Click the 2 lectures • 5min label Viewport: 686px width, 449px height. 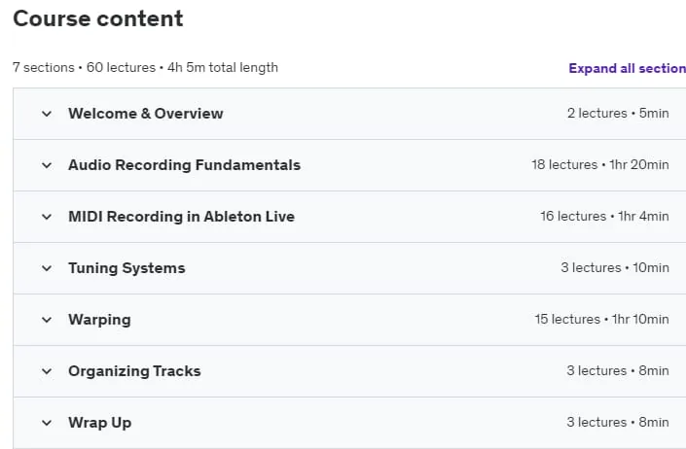point(618,113)
